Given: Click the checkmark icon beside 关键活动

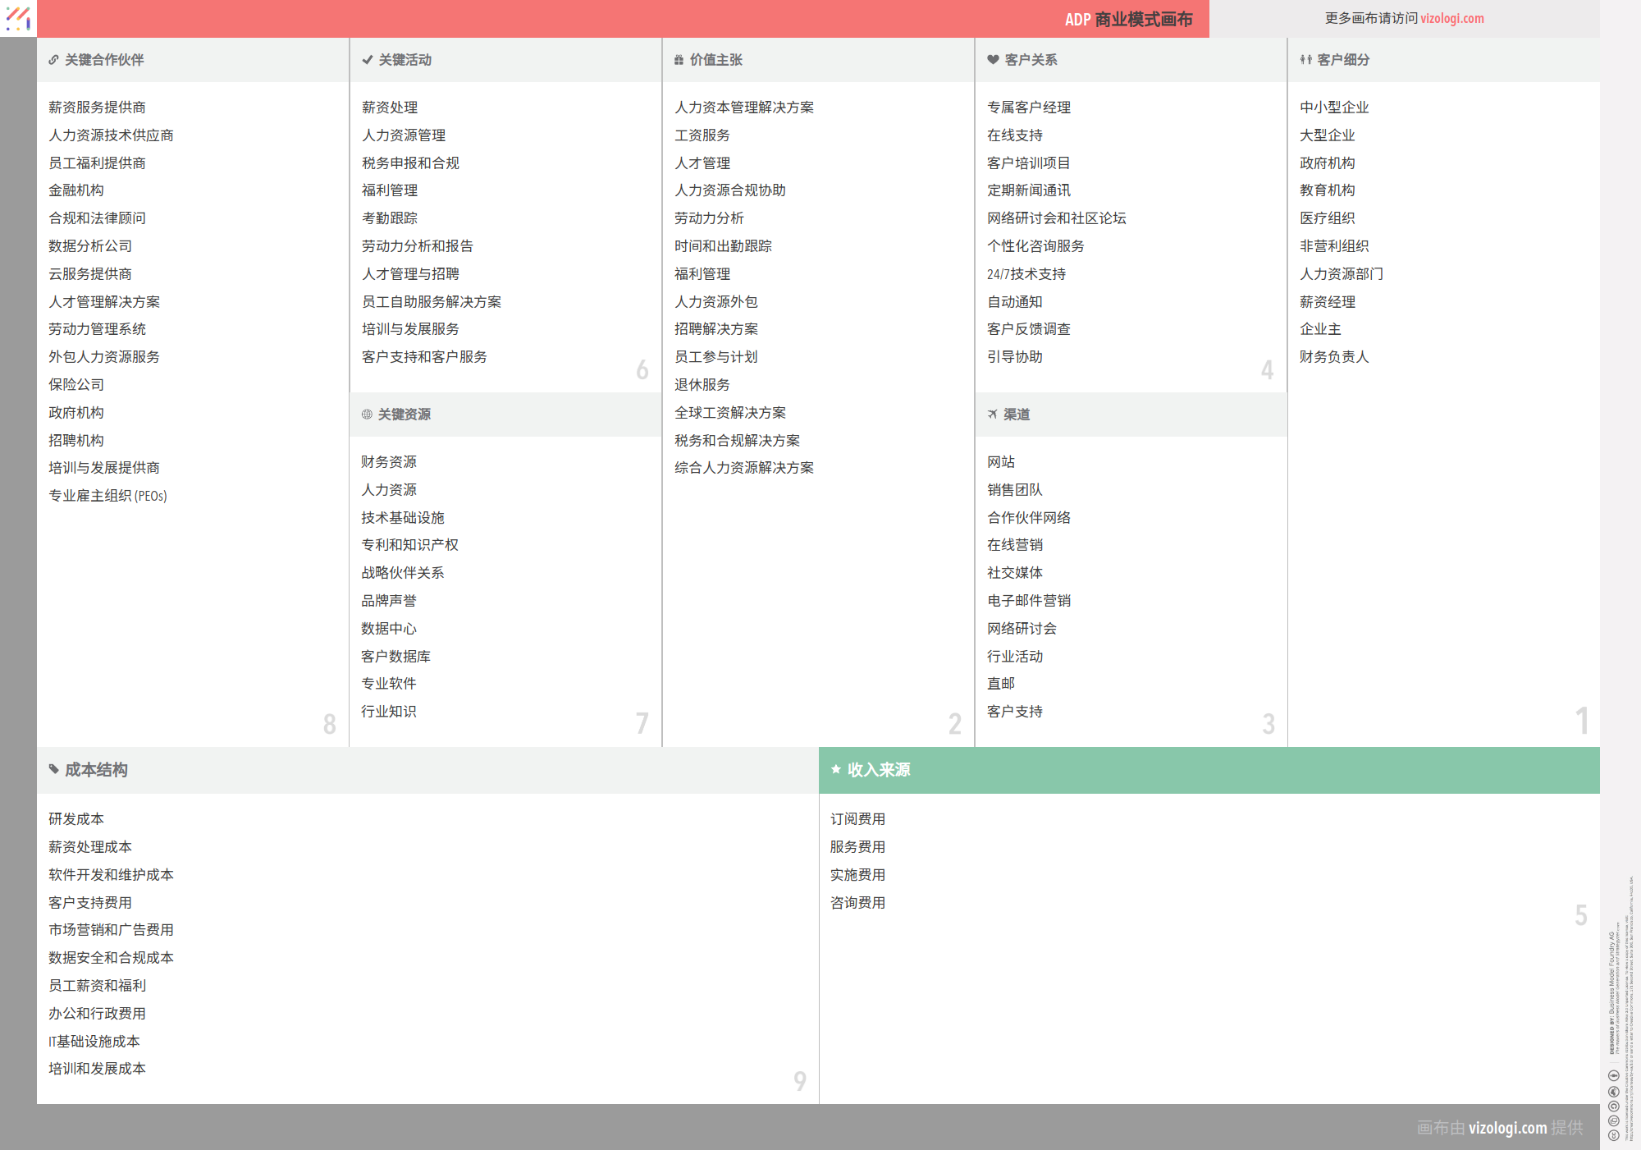Looking at the screenshot, I should click(x=367, y=60).
